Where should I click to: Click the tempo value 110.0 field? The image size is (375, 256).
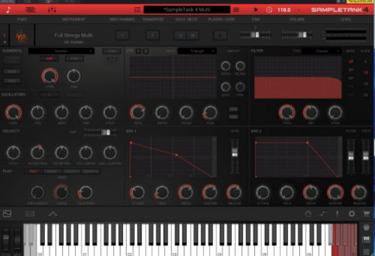tap(284, 9)
